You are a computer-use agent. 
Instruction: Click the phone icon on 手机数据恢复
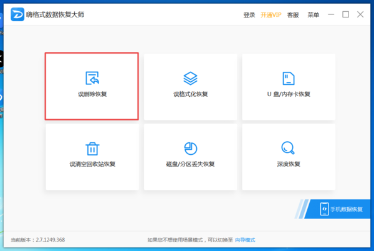click(325, 209)
